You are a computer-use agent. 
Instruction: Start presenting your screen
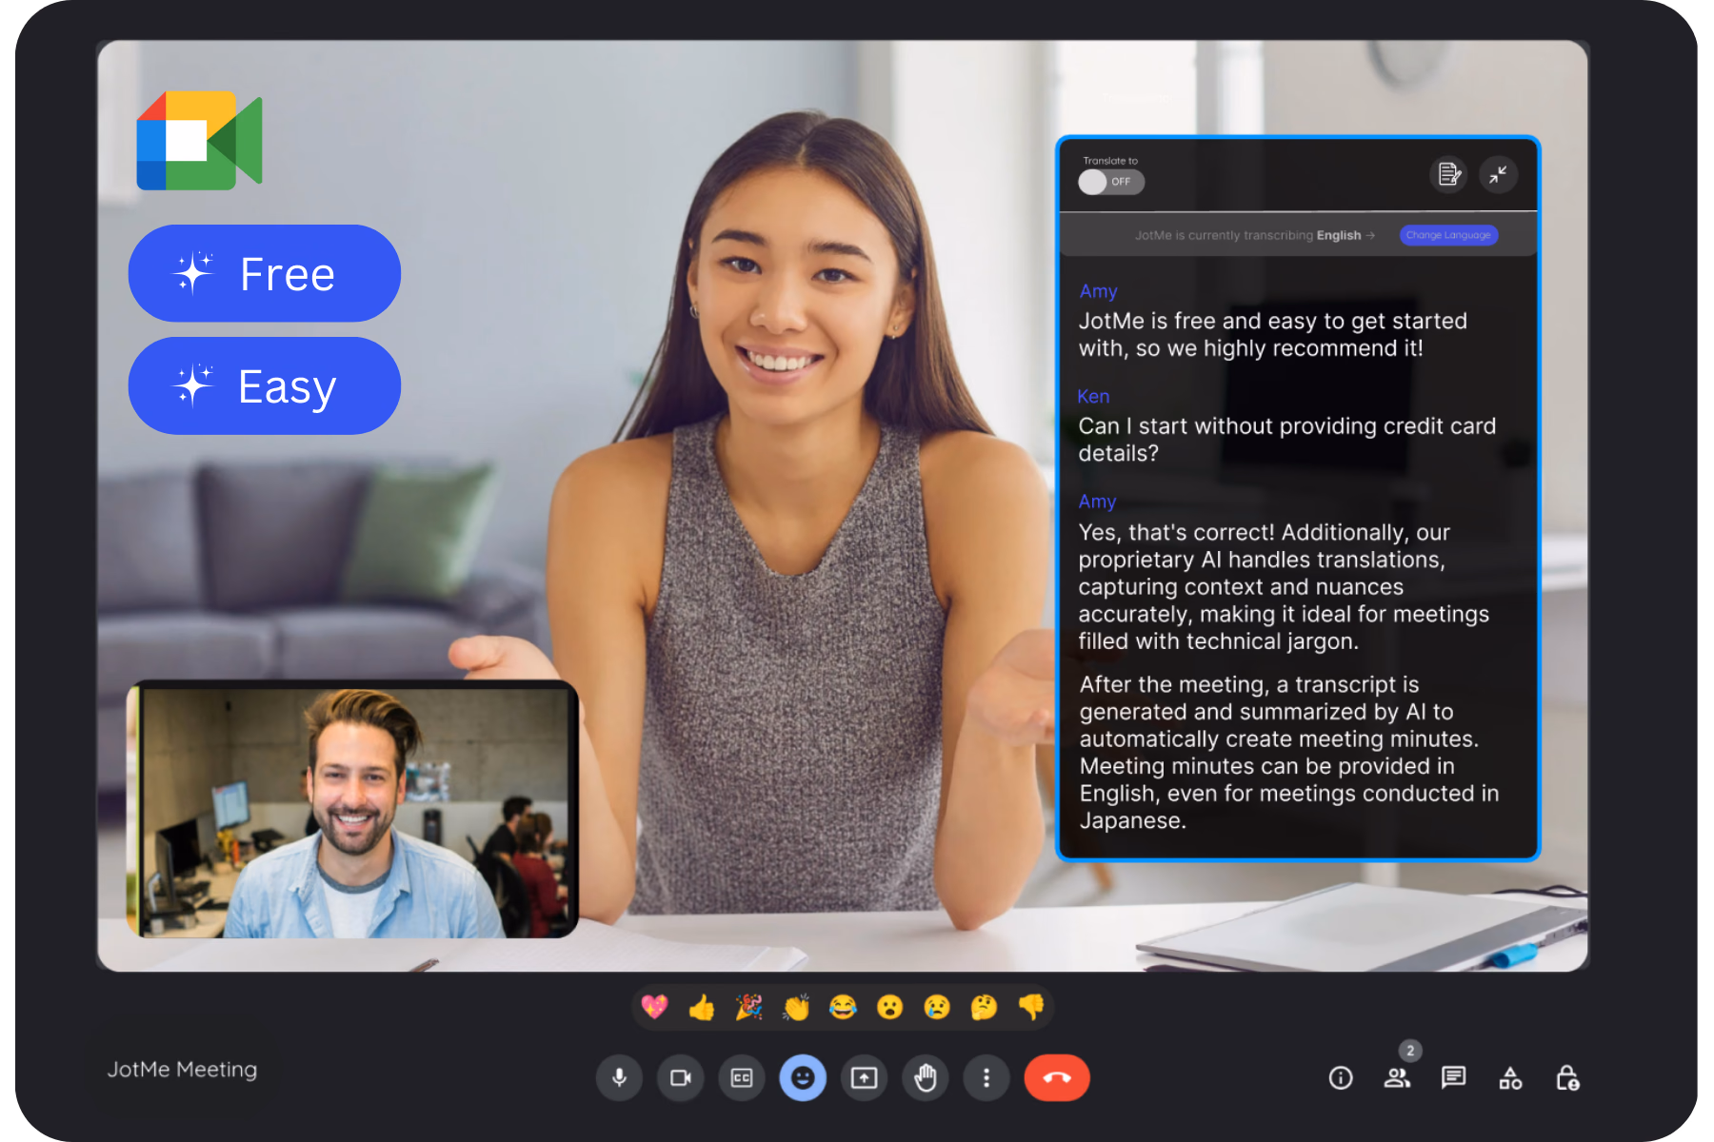864,1078
